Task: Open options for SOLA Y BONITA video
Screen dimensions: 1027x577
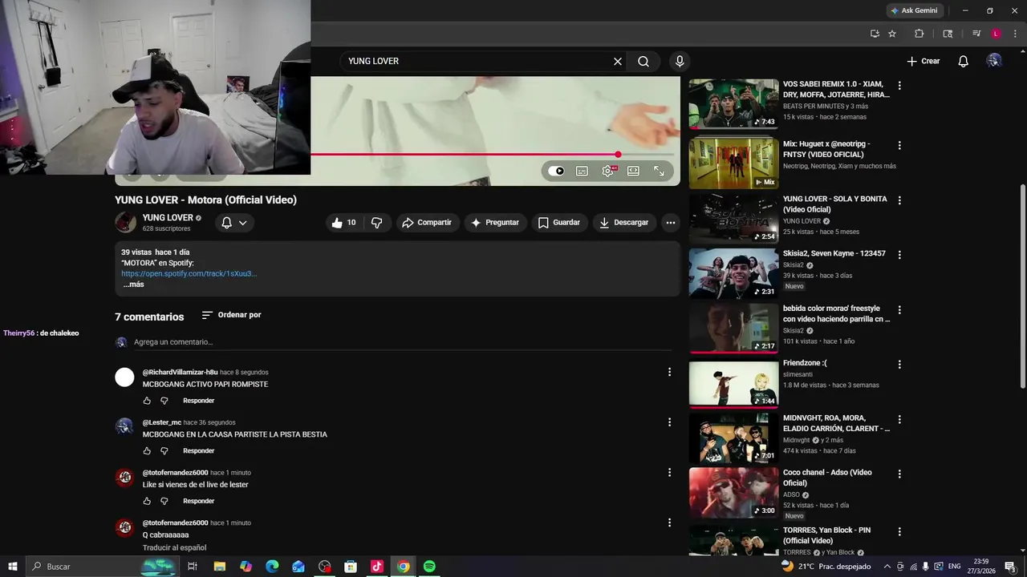Action: coord(899,200)
